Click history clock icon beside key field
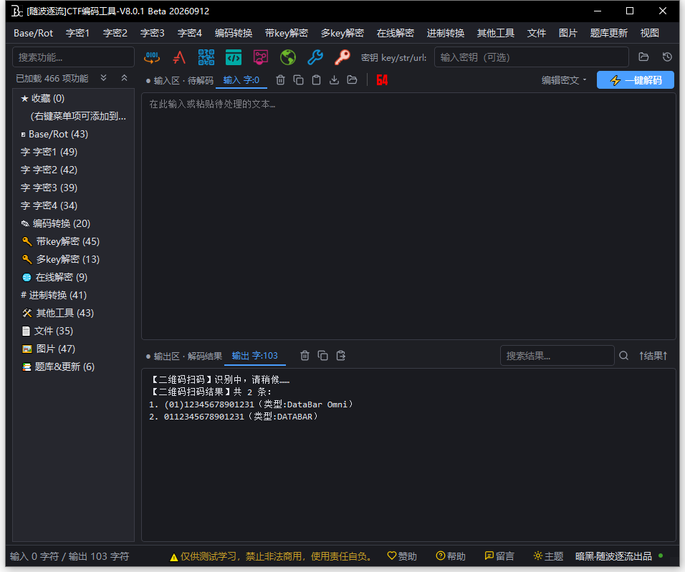This screenshot has height=572, width=685. (667, 57)
